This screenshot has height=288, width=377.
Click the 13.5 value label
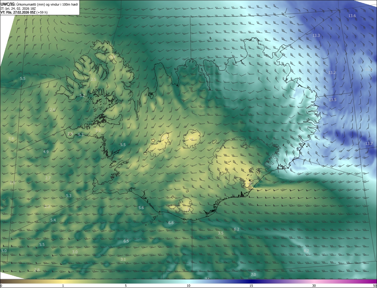[333, 100]
